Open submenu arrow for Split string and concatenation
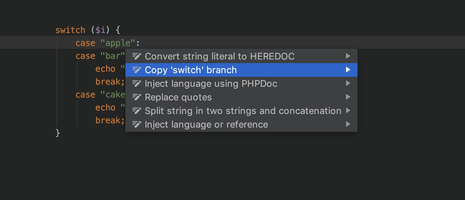The image size is (465, 200). click(348, 111)
